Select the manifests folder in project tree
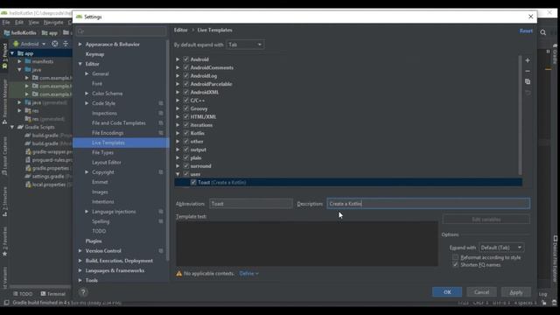 43,61
